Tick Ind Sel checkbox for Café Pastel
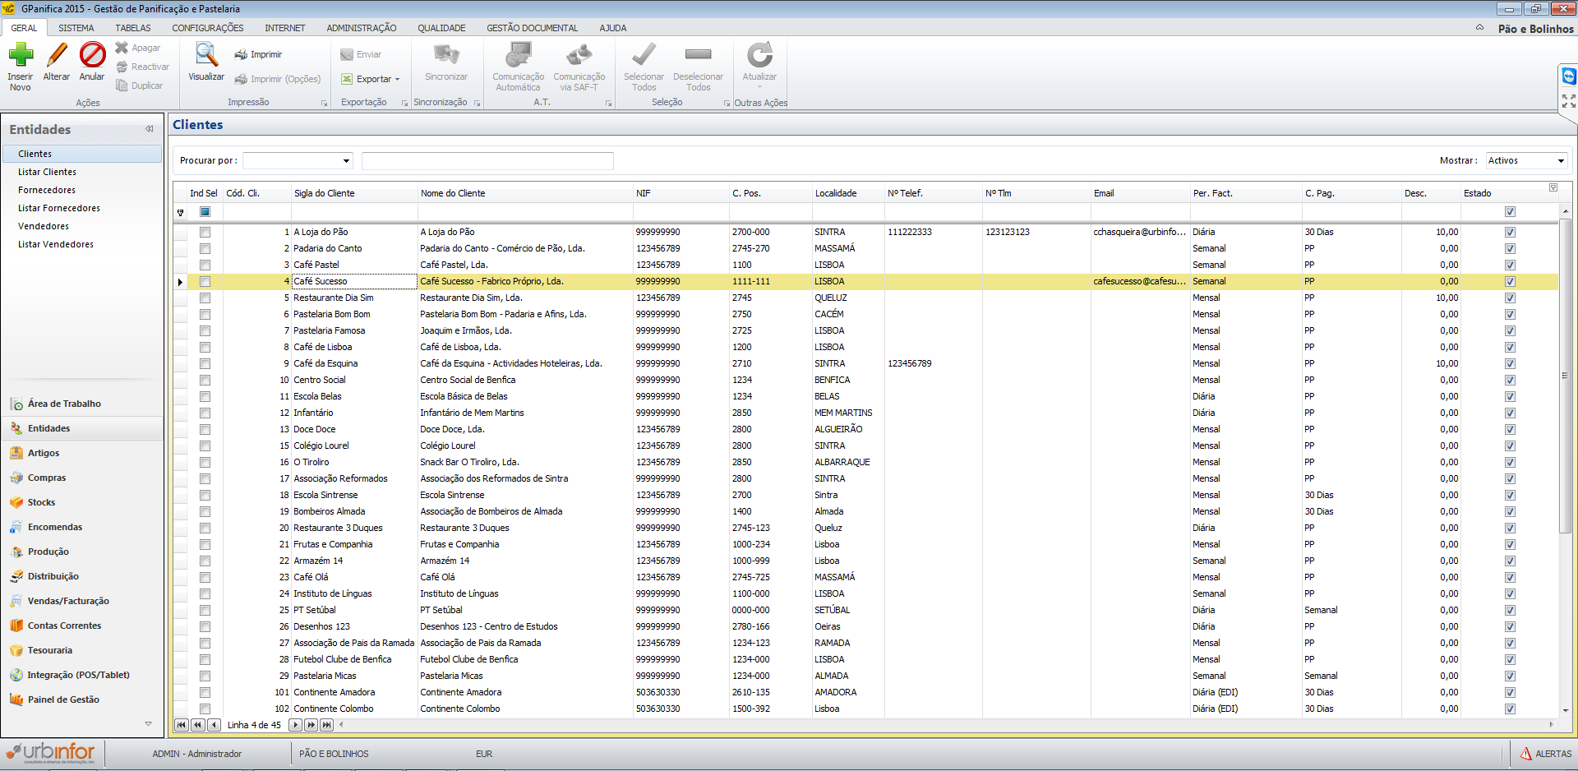Viewport: 1578px width, 771px height. pyautogui.click(x=205, y=265)
